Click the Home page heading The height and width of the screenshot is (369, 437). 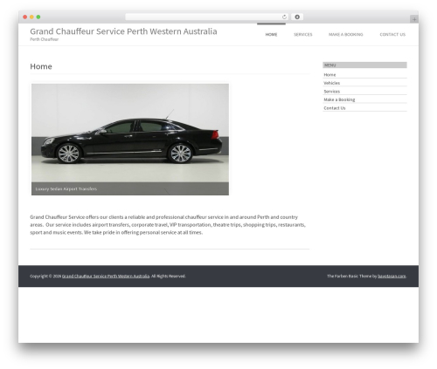(x=41, y=66)
